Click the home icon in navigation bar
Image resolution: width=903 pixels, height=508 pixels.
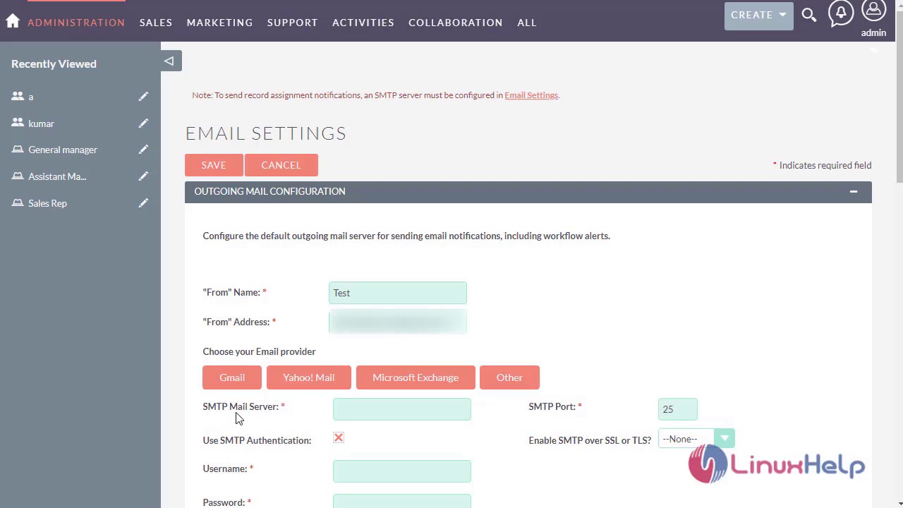click(x=13, y=21)
